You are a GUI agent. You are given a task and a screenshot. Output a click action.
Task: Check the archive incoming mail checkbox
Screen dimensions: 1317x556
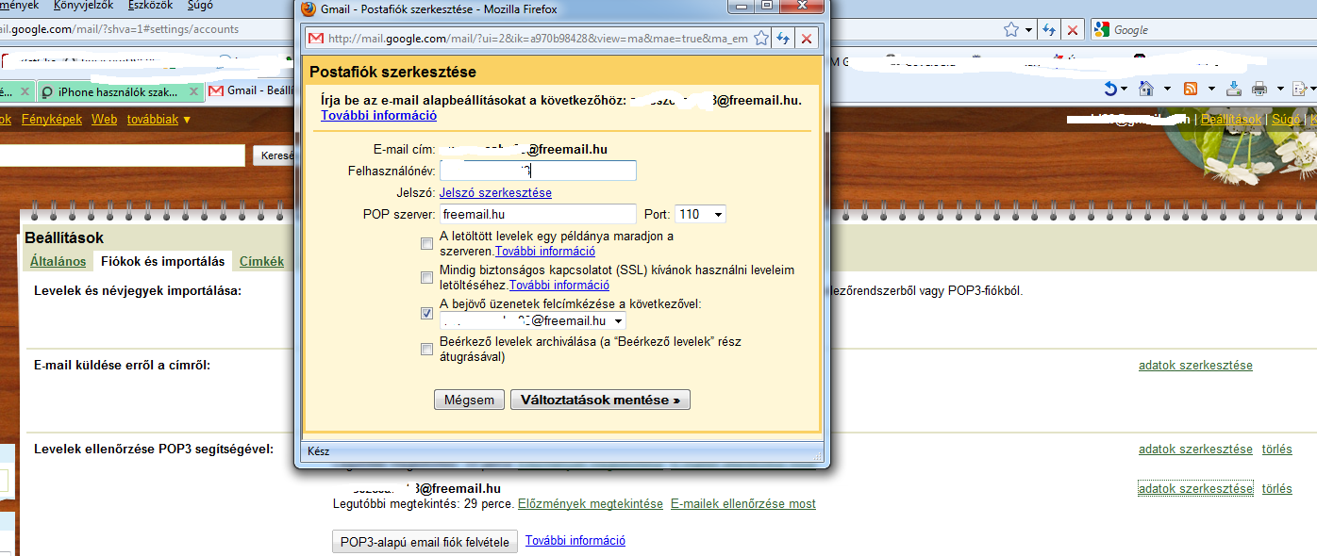pyautogui.click(x=427, y=349)
